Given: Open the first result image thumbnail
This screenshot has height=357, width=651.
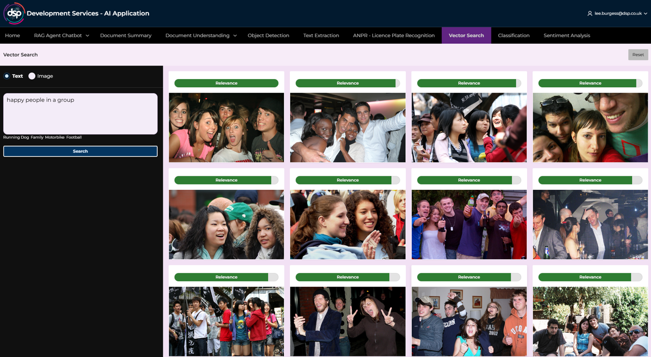Looking at the screenshot, I should pyautogui.click(x=226, y=128).
